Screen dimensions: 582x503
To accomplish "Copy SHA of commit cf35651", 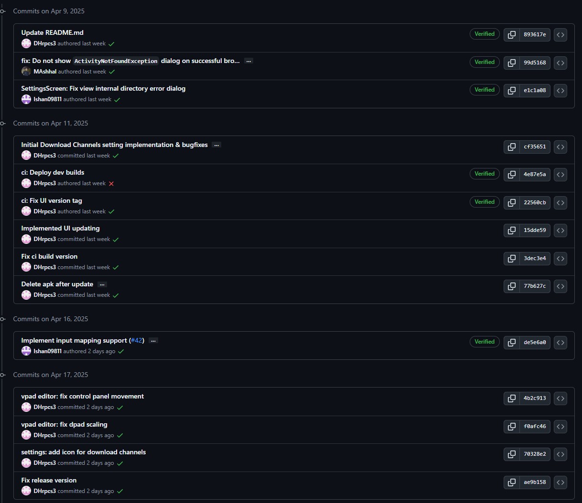I will [512, 147].
